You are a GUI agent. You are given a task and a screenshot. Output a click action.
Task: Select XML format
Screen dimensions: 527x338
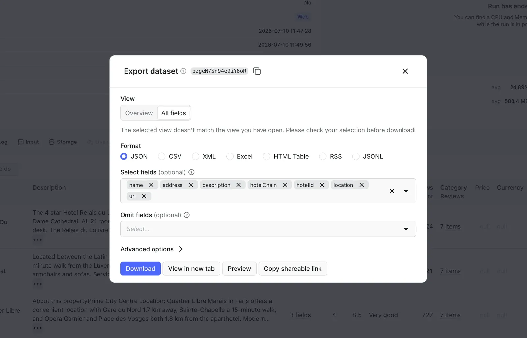point(196,156)
